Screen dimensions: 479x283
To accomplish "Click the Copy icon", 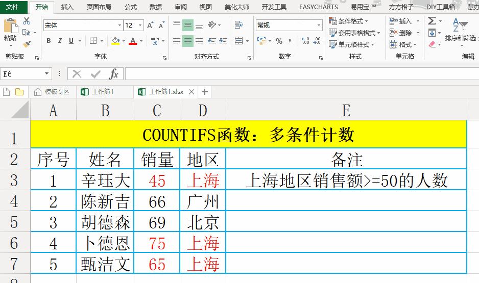I will [26, 32].
